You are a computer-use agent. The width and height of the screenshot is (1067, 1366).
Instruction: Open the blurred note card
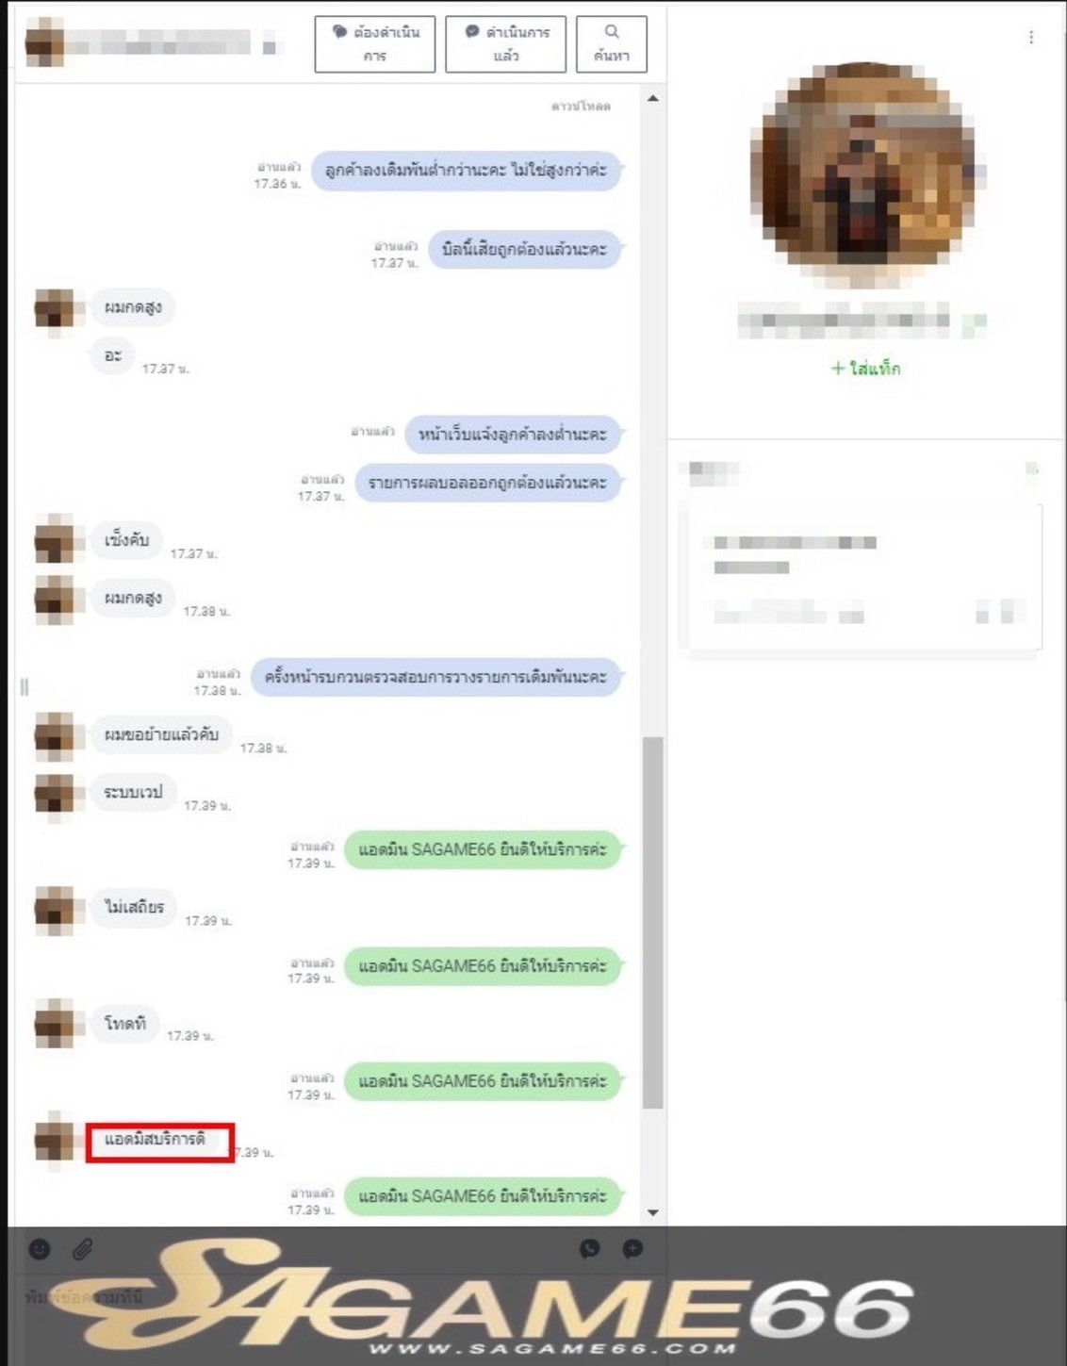click(865, 577)
